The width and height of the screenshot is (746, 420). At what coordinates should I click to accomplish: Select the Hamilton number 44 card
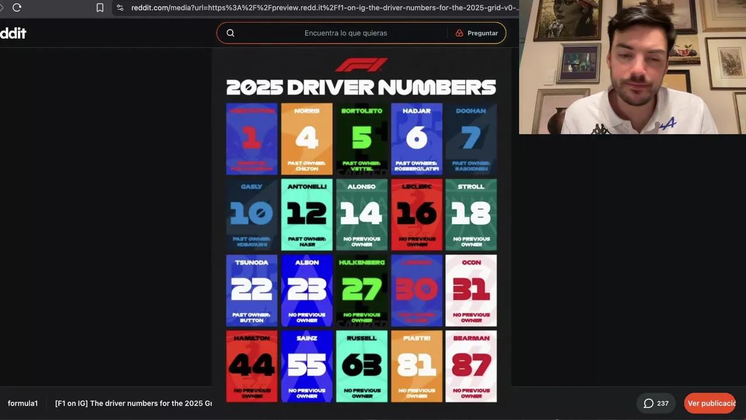coord(252,366)
